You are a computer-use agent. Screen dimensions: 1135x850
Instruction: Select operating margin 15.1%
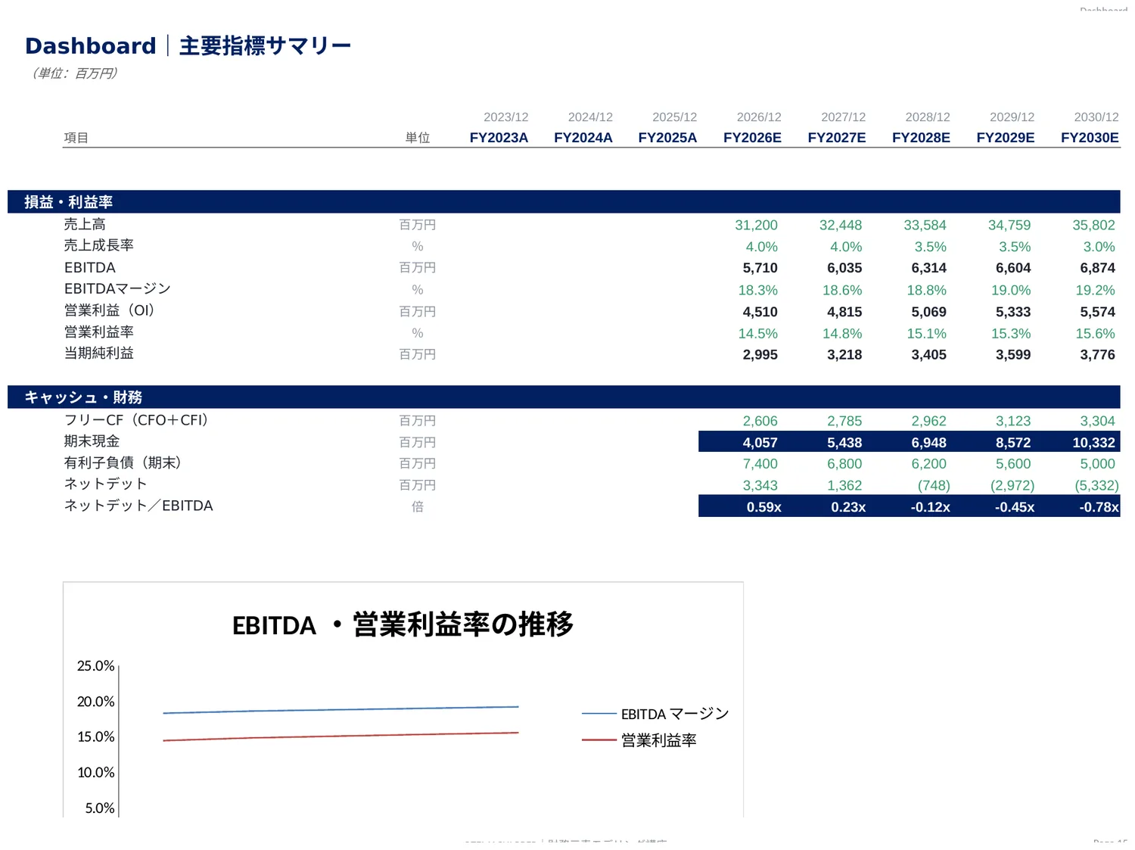[x=926, y=334]
